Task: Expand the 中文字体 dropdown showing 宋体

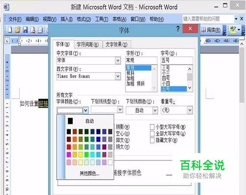Action: pyautogui.click(x=118, y=61)
